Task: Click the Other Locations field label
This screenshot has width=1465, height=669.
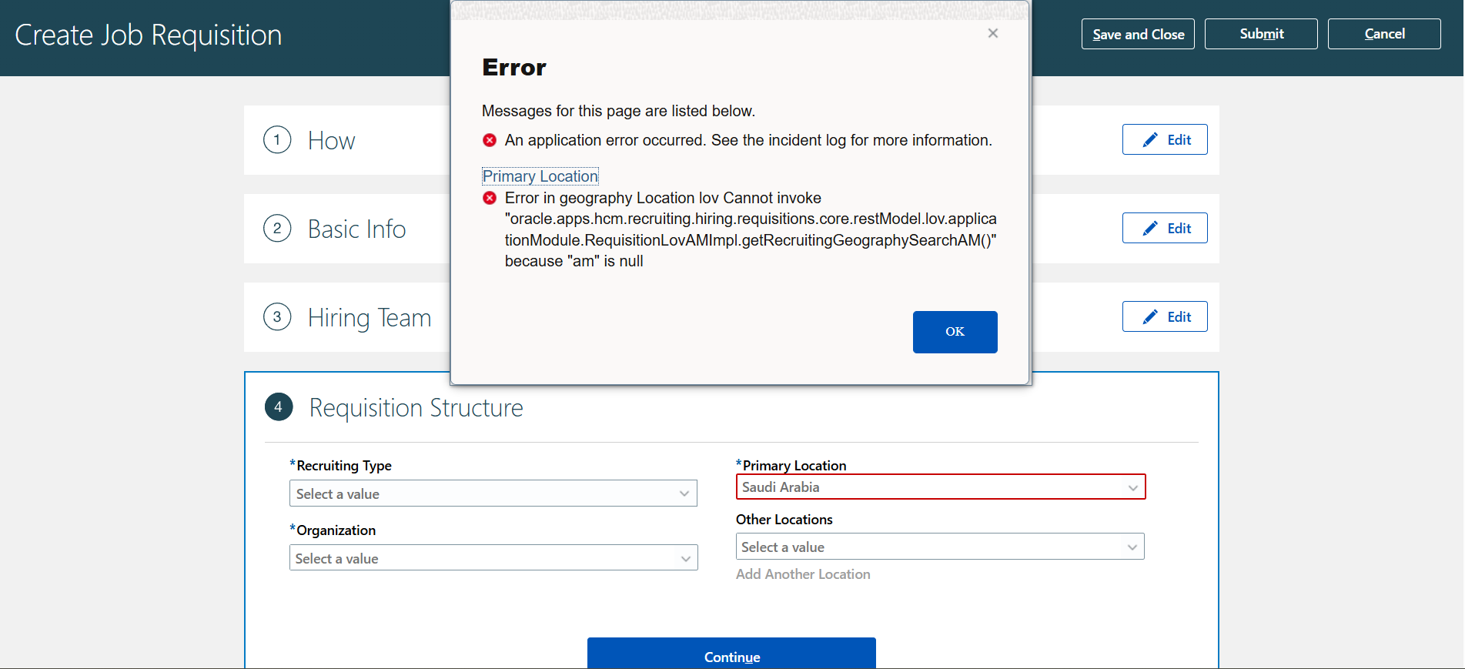Action: pos(784,520)
